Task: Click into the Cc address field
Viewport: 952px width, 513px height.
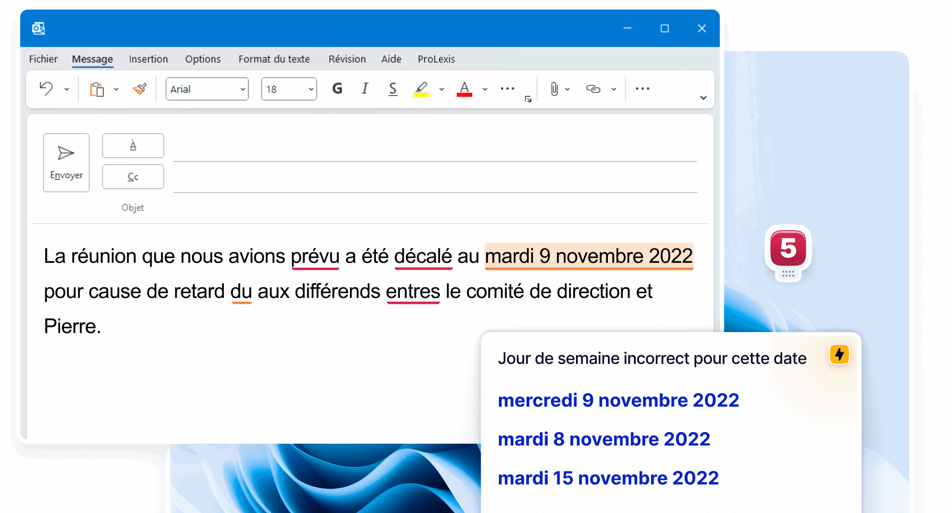Action: pos(435,179)
